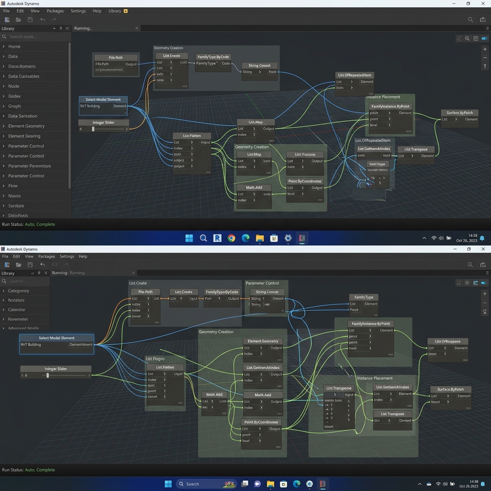Select Select Modal Element node, bottom canvas
Image resolution: width=491 pixels, height=491 pixels.
tap(57, 344)
